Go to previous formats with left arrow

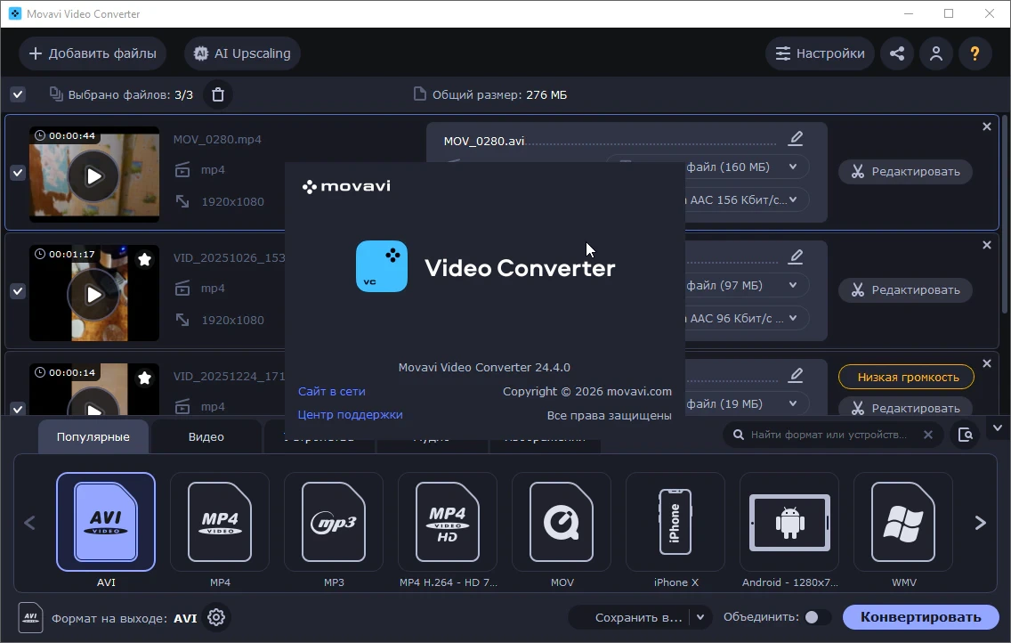click(29, 523)
